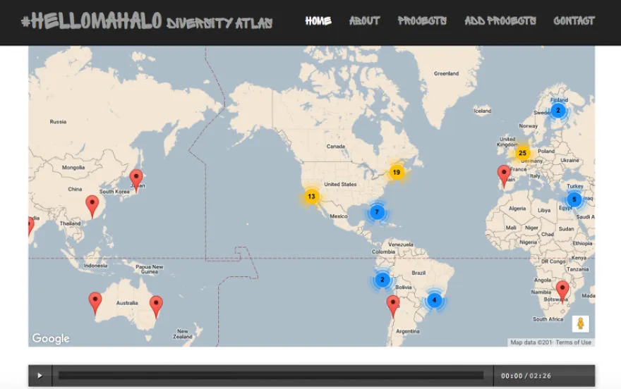Click the Indonesia label on the map
This screenshot has width=621, height=389.
click(95, 266)
